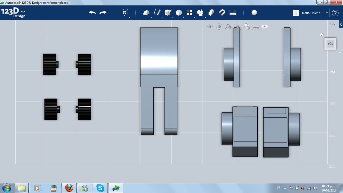Open the 123D Design logo dropdown
This screenshot has height=193, width=343.
tap(23, 12)
